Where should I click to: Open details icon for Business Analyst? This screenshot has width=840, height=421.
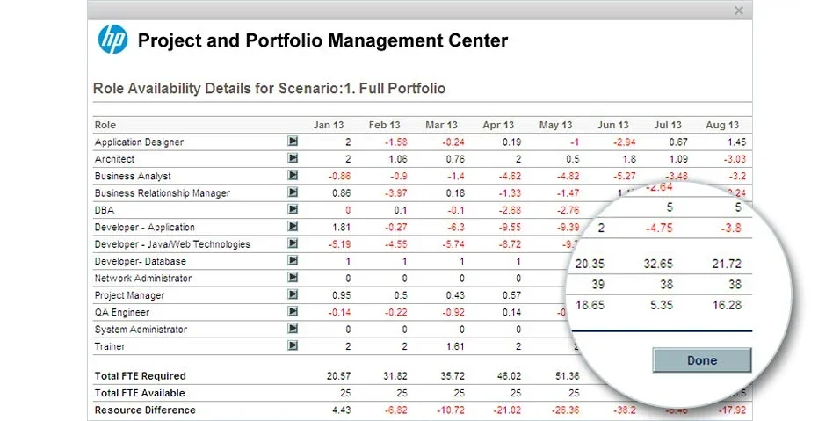click(x=293, y=175)
